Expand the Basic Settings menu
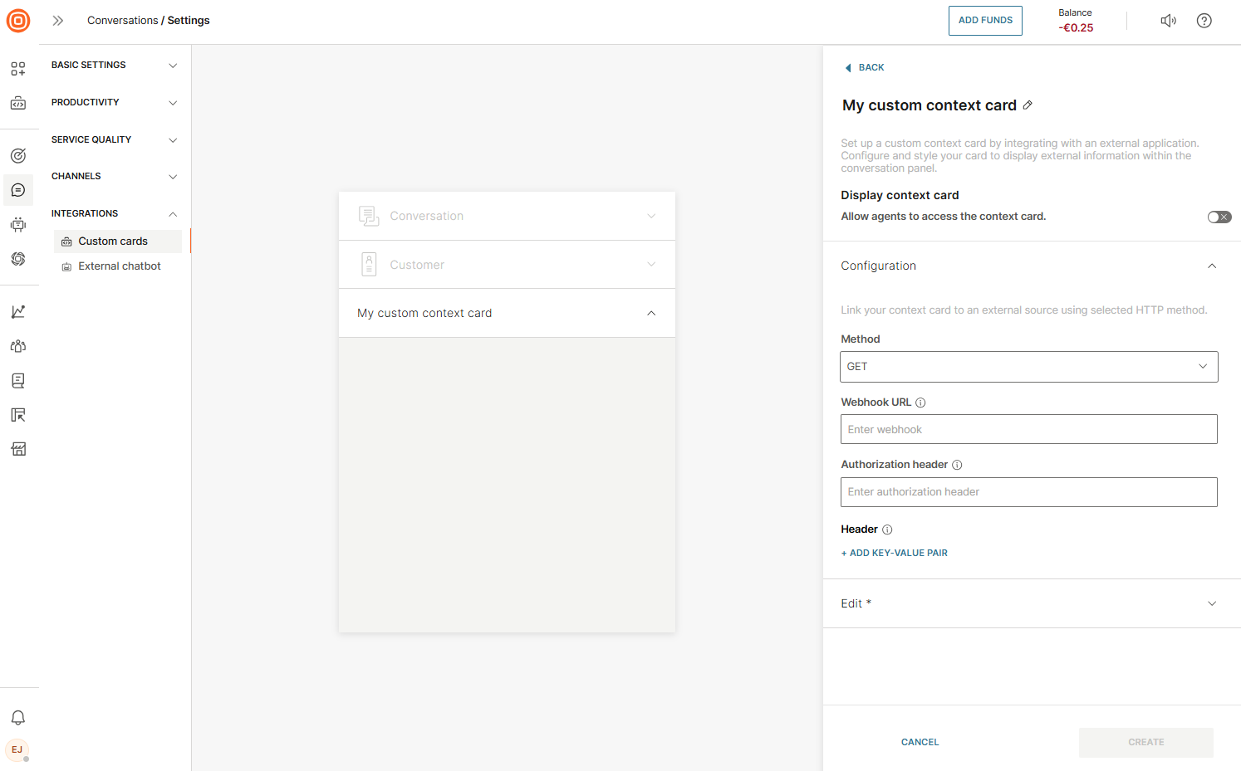Image resolution: width=1241 pixels, height=771 pixels. tap(114, 65)
